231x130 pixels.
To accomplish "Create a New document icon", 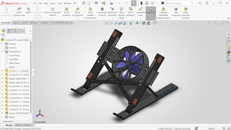I will tap(89, 3).
